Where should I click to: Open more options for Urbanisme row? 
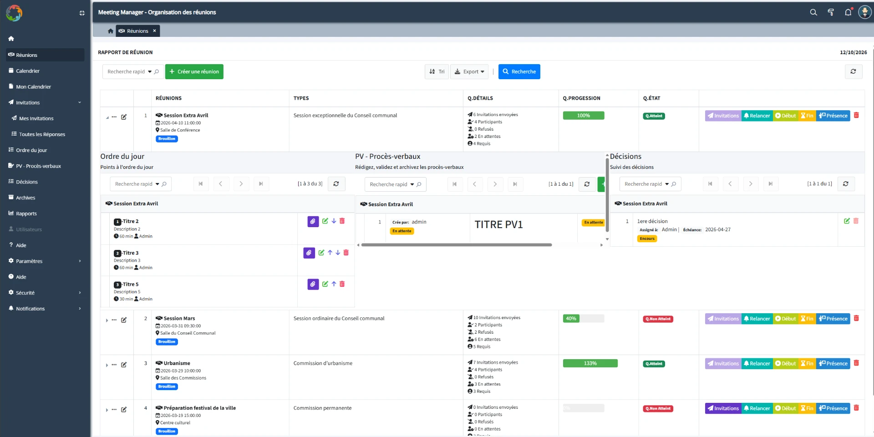[x=114, y=365]
